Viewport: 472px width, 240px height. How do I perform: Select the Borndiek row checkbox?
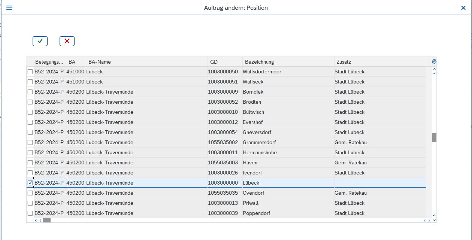pos(30,92)
